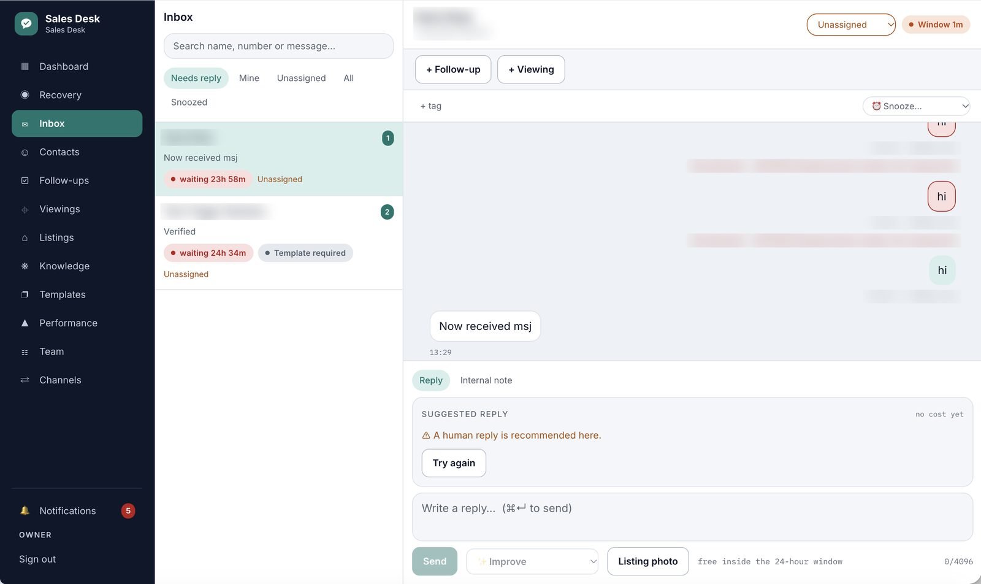Select the All filter tab
981x584 pixels.
tap(348, 78)
